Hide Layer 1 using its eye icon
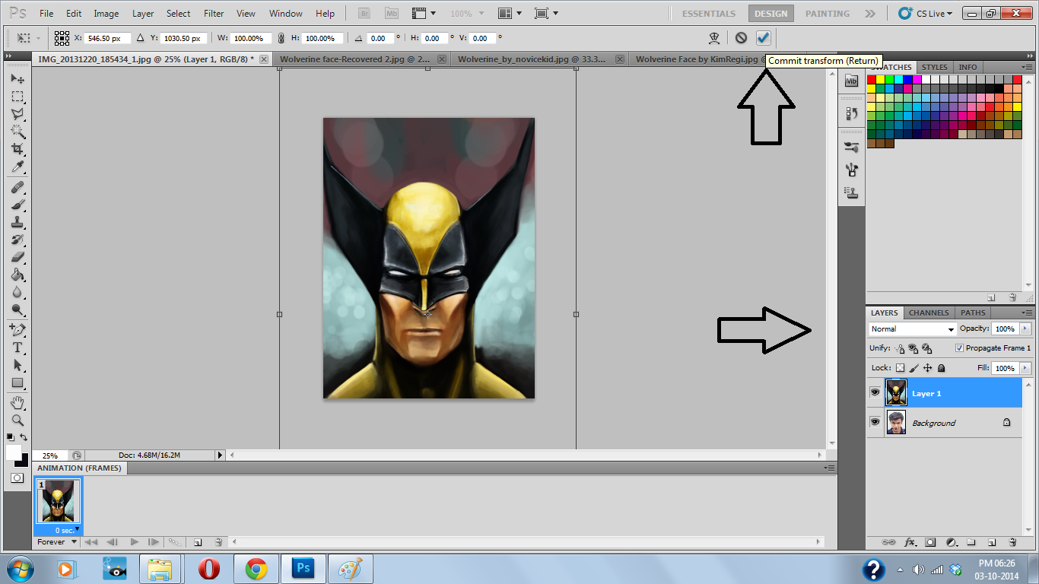This screenshot has height=584, width=1039. [x=875, y=393]
